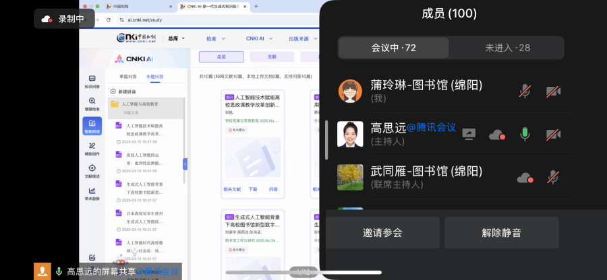
Task: Expand the 检索 menu
Action: [216, 38]
